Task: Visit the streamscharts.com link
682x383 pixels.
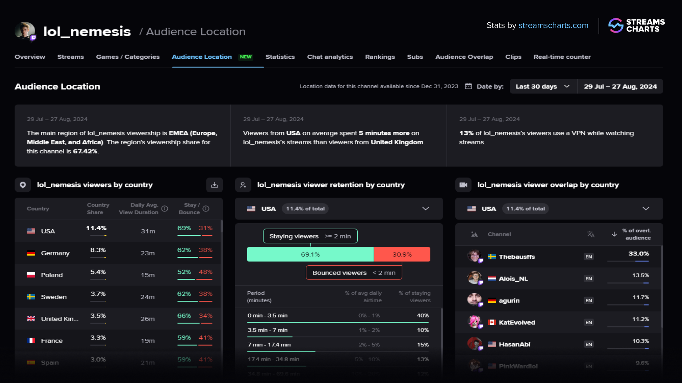Action: coord(553,25)
